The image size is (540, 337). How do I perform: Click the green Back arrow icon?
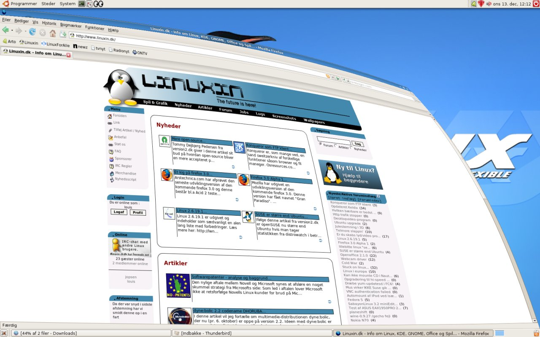pyautogui.click(x=5, y=30)
